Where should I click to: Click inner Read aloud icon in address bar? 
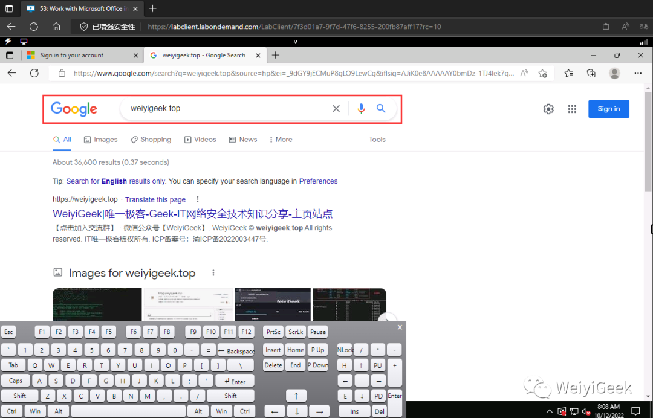tap(524, 73)
